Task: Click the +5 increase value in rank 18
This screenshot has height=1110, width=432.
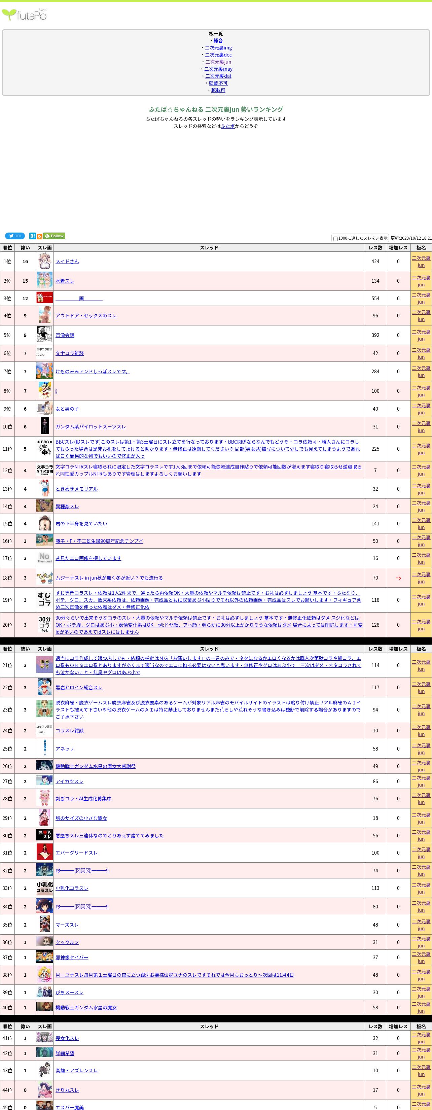Action: pos(398,578)
